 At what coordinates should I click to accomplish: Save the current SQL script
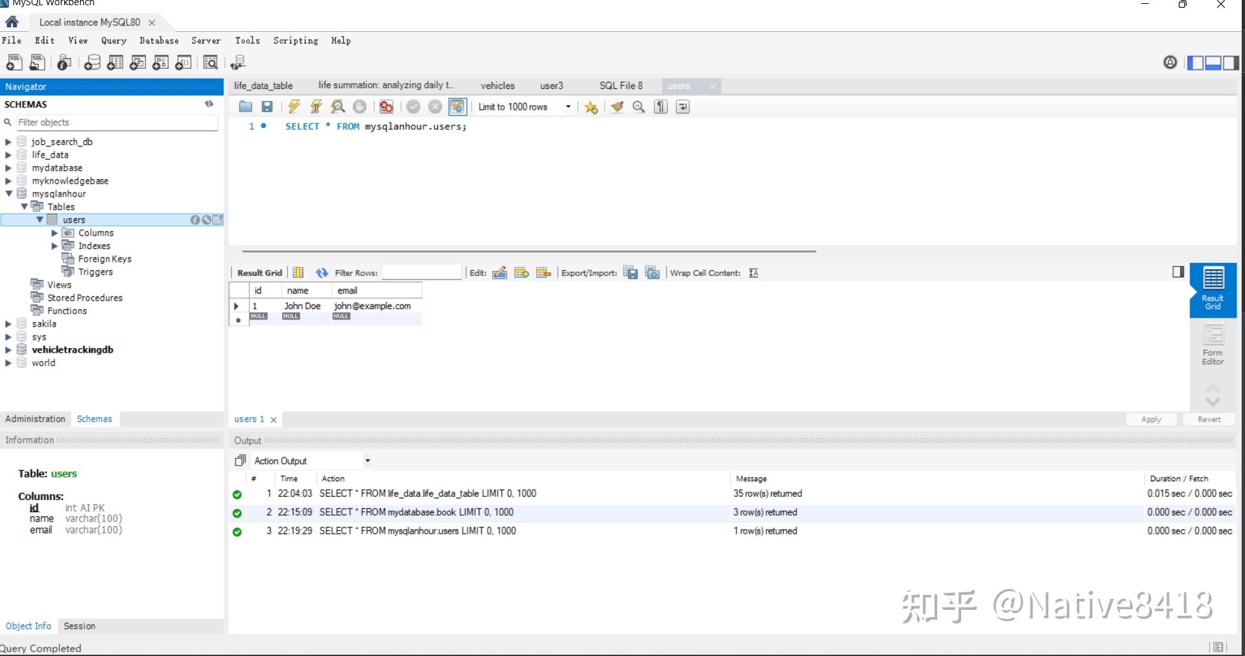click(x=266, y=107)
